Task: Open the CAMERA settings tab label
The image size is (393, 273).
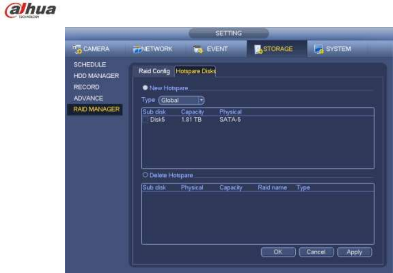Action: [x=96, y=49]
